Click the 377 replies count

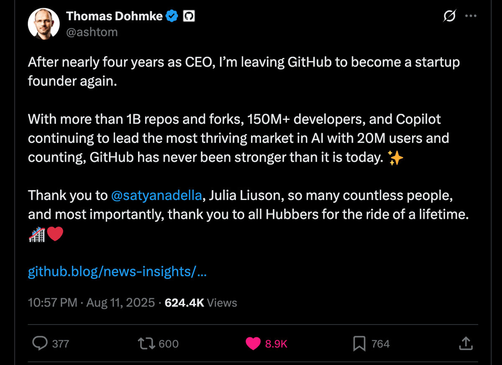61,344
